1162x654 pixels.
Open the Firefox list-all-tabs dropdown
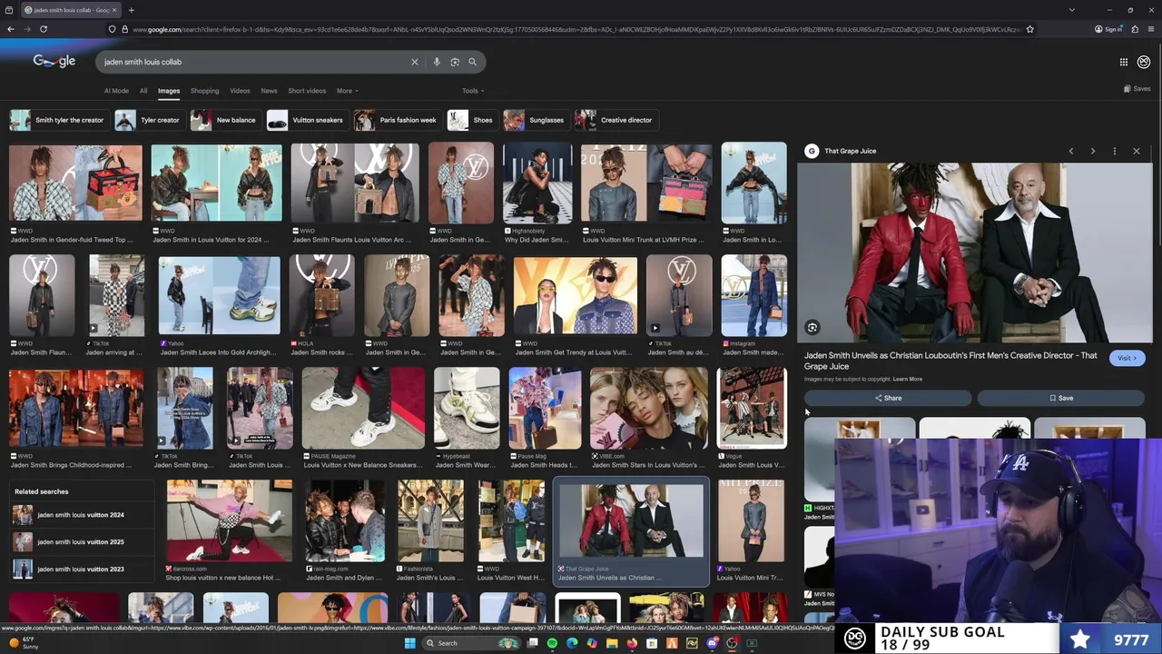point(1072,10)
